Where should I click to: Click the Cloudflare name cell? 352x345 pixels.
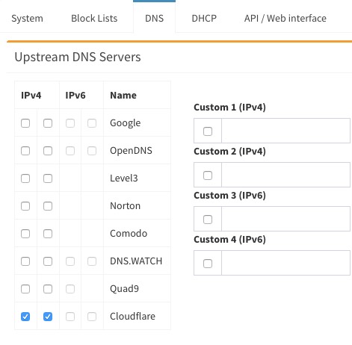click(x=137, y=316)
